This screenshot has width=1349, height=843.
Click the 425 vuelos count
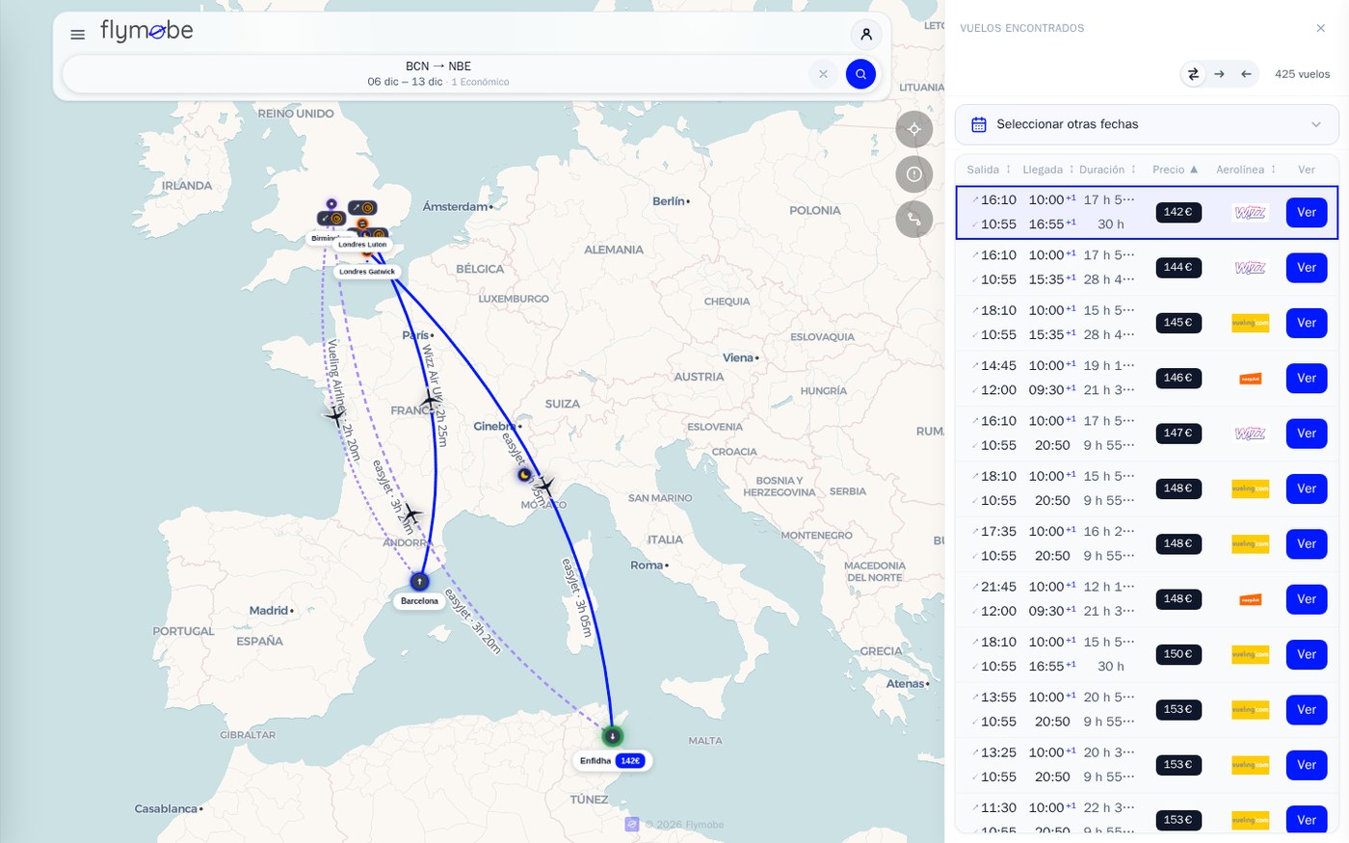pyautogui.click(x=1302, y=74)
